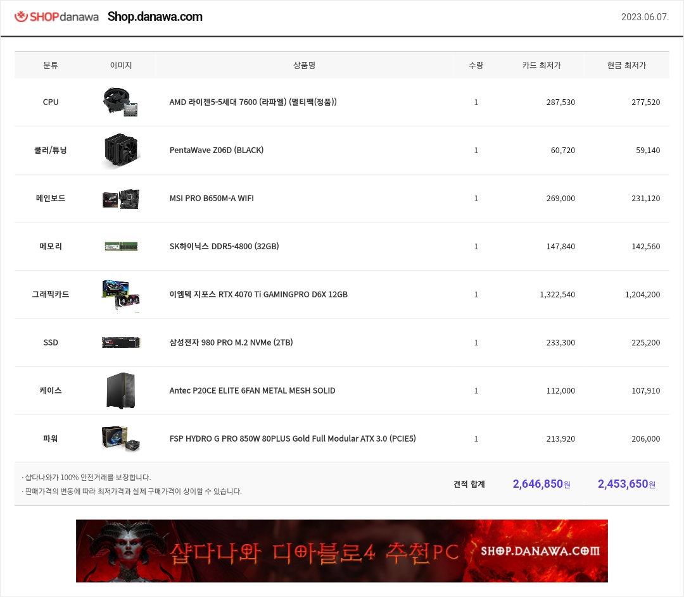The height and width of the screenshot is (601, 684).
Task: Click power supply cash price 206,000
Action: (645, 439)
